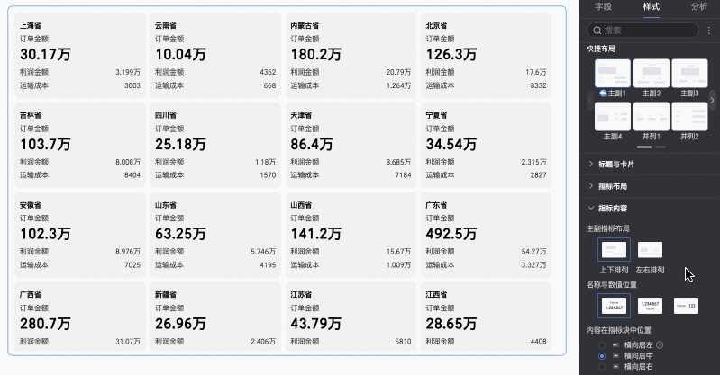Screen dimensions: 720x375
Task: Select the 横向居右 radio button
Action: [602, 367]
